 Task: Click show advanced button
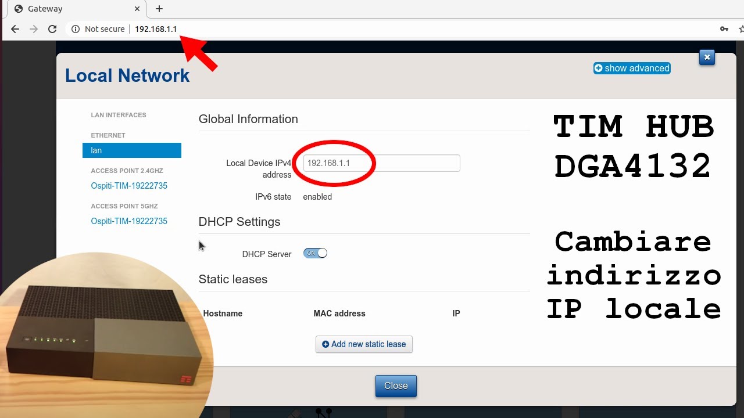pos(632,69)
